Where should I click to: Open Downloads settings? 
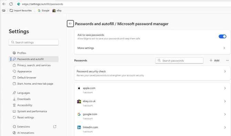(x=33, y=99)
